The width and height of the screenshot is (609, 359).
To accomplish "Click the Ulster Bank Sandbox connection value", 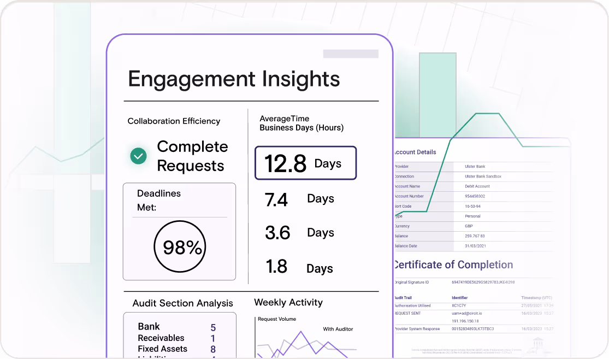I will [483, 176].
